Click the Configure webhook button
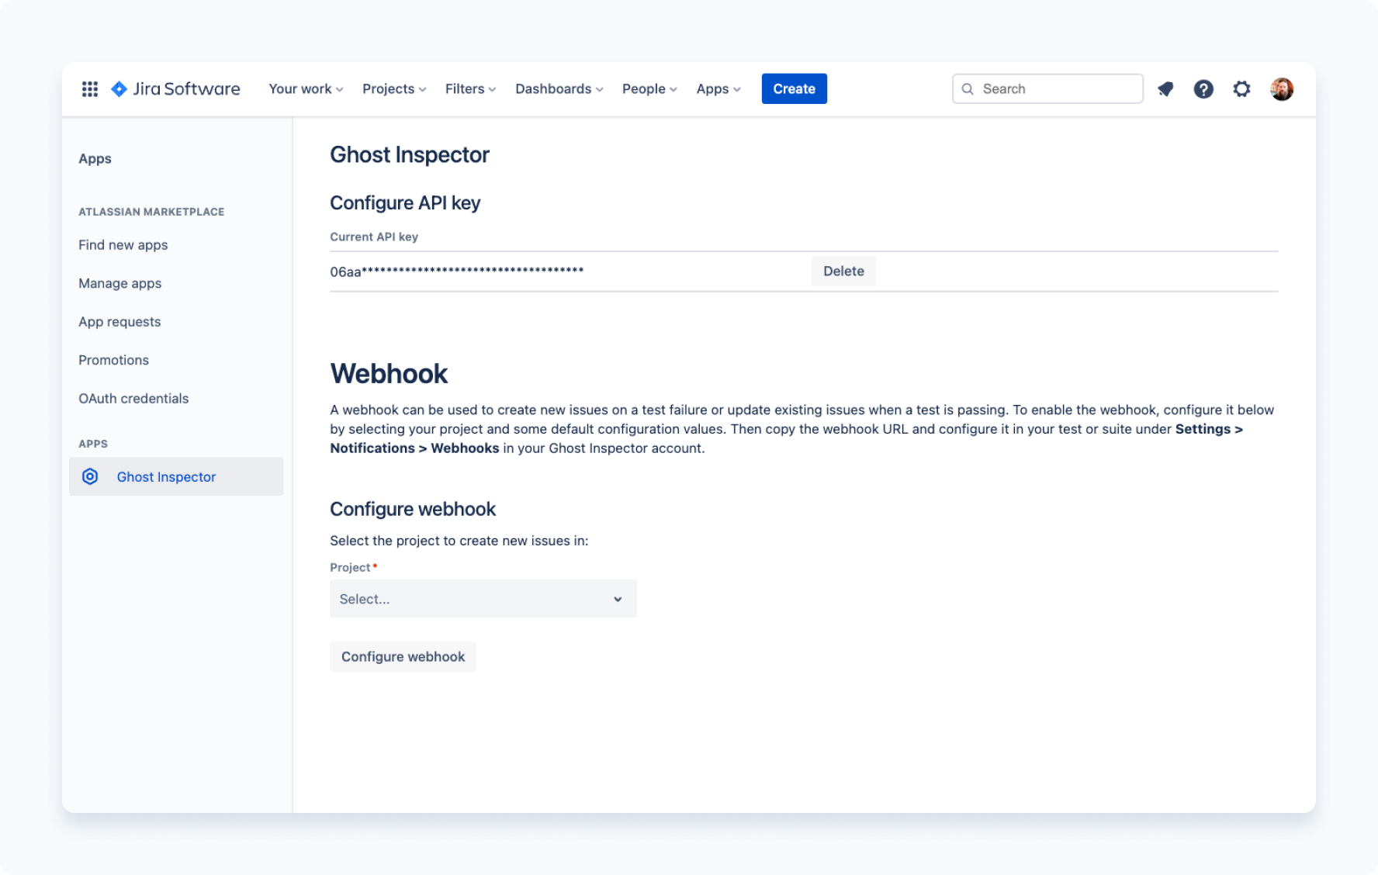This screenshot has width=1378, height=875. (x=403, y=656)
